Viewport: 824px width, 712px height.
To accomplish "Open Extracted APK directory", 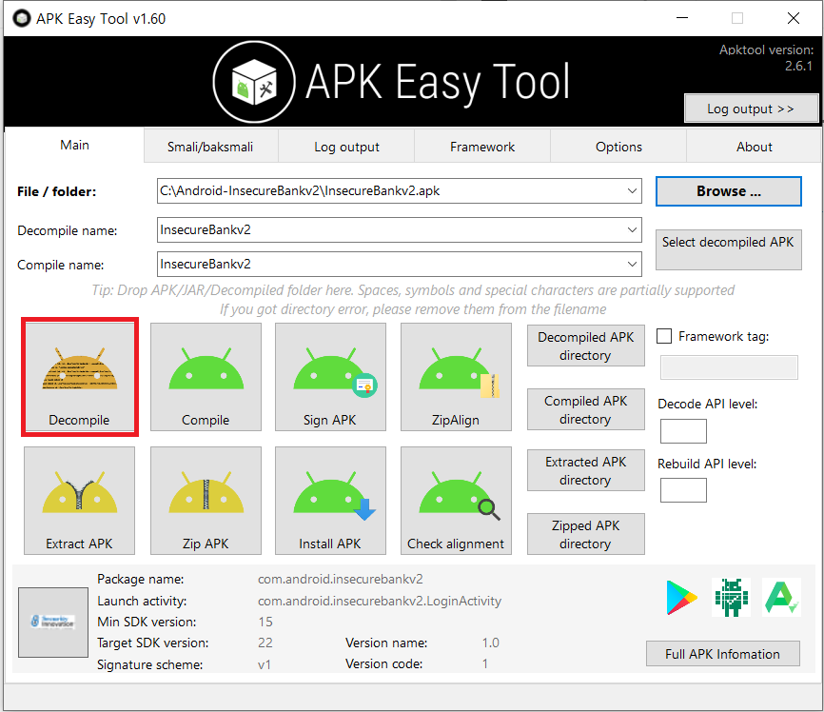I will [x=586, y=470].
